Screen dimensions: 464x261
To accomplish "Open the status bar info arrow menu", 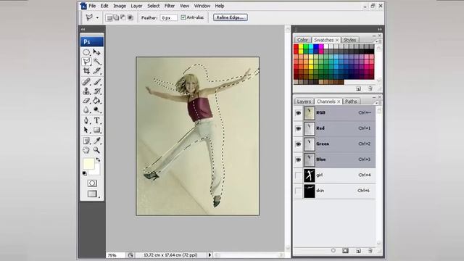I will tap(210, 254).
